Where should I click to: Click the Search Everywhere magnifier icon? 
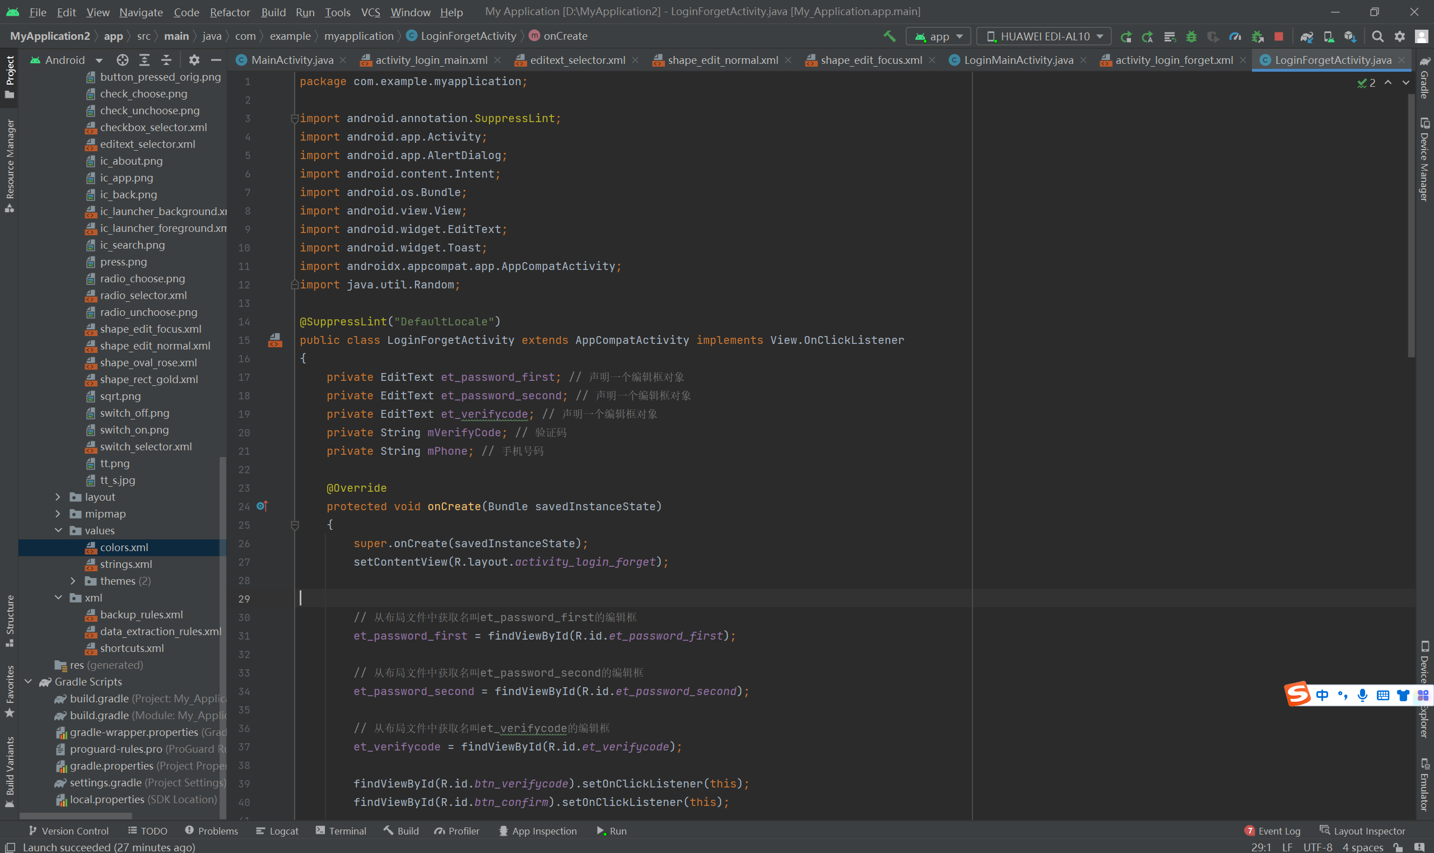1377,36
